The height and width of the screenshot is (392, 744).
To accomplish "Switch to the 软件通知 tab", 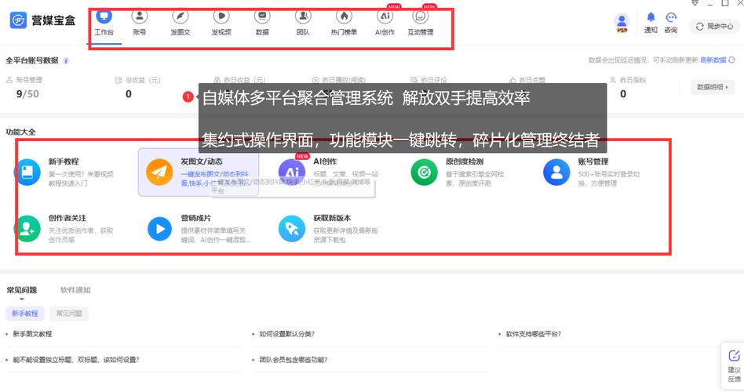I will coord(75,290).
